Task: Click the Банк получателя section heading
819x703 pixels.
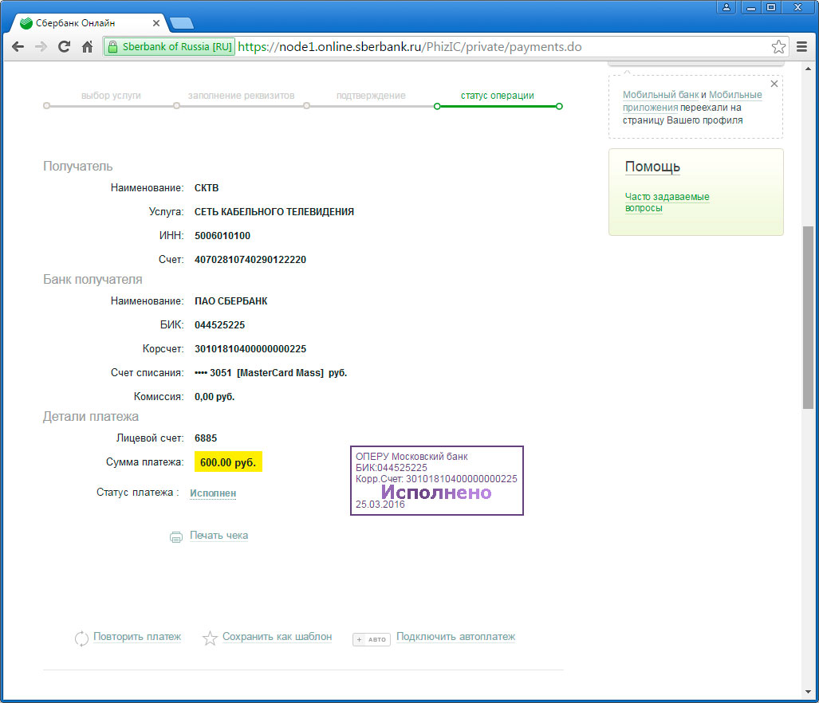Action: pyautogui.click(x=93, y=280)
